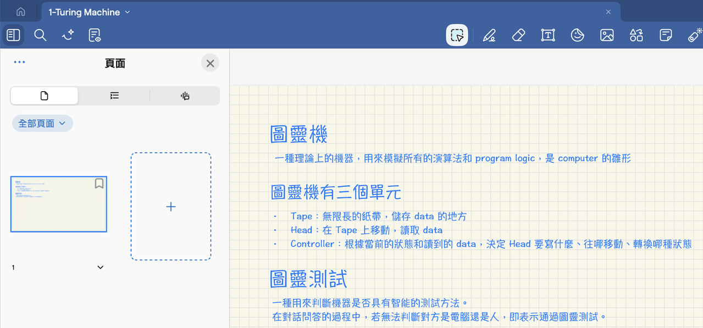Screen dimensions: 703x328
Task: Open the AI sparkle assistant tool
Action: point(68,35)
